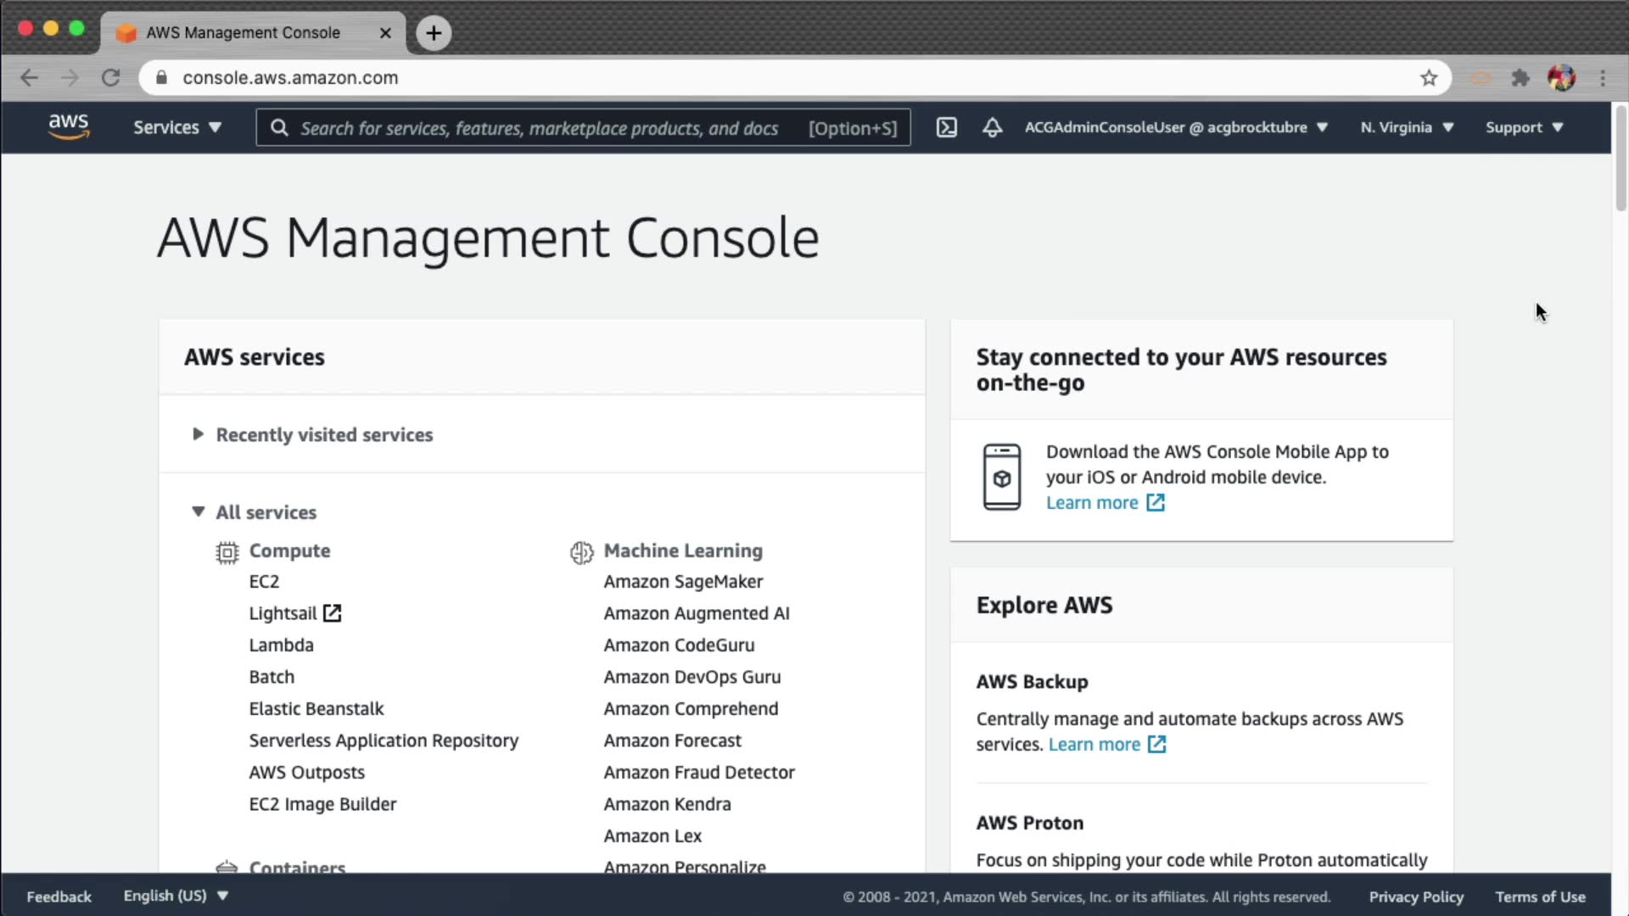Open English (US) language selector

(176, 896)
